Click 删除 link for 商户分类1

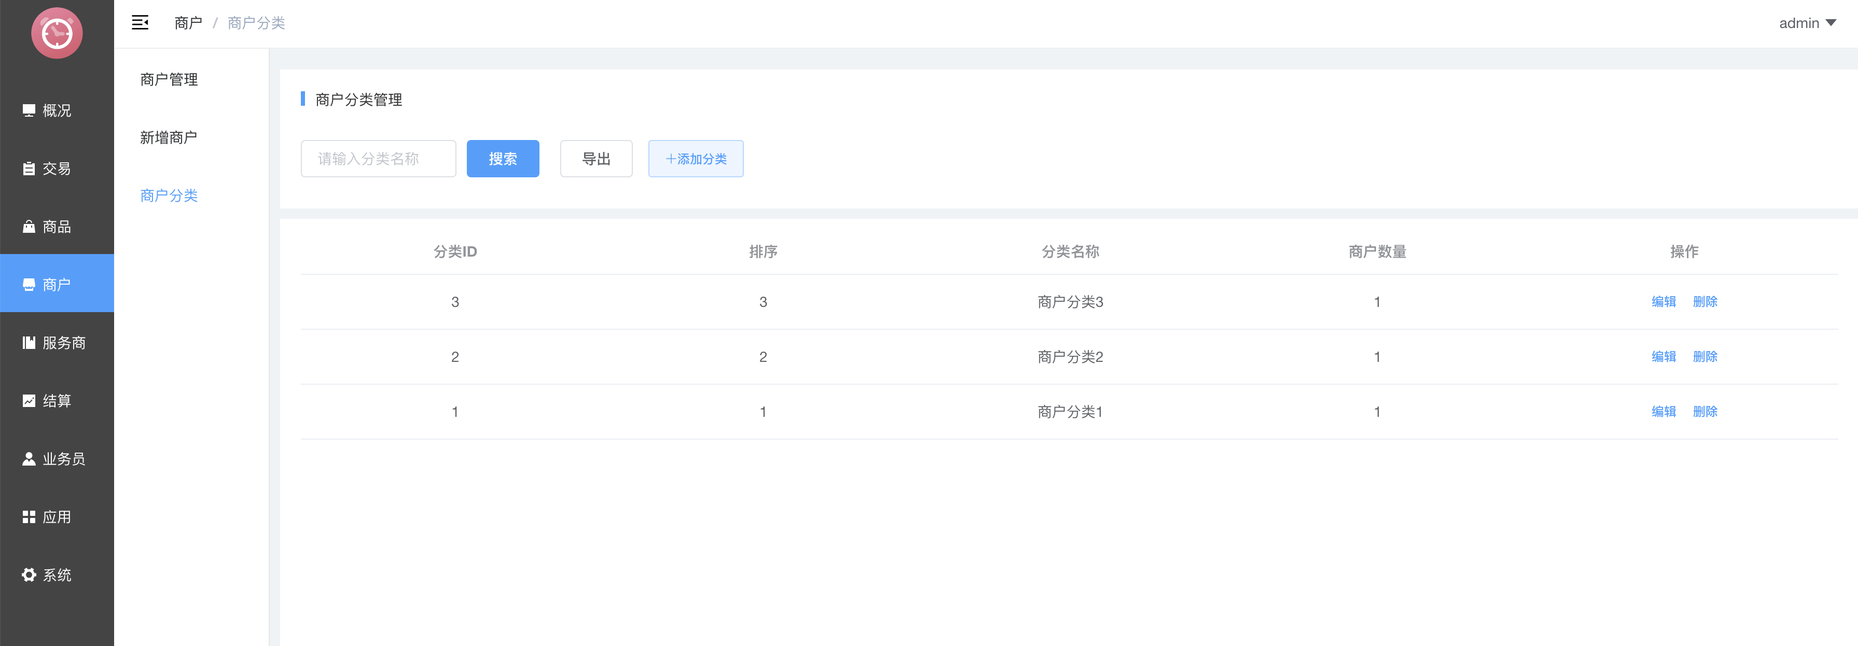click(1704, 412)
